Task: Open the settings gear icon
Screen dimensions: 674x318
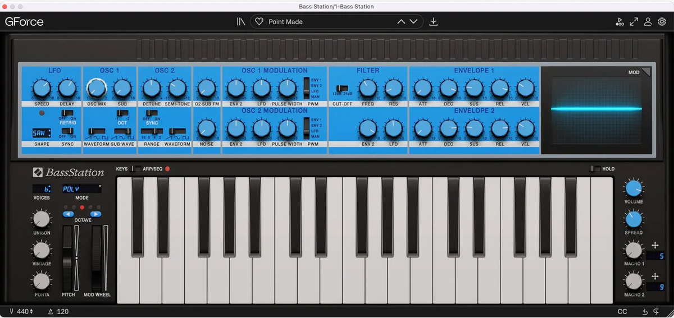Action: (x=662, y=22)
